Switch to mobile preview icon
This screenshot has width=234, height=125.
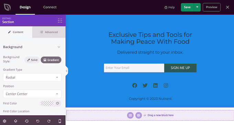(x=60, y=121)
